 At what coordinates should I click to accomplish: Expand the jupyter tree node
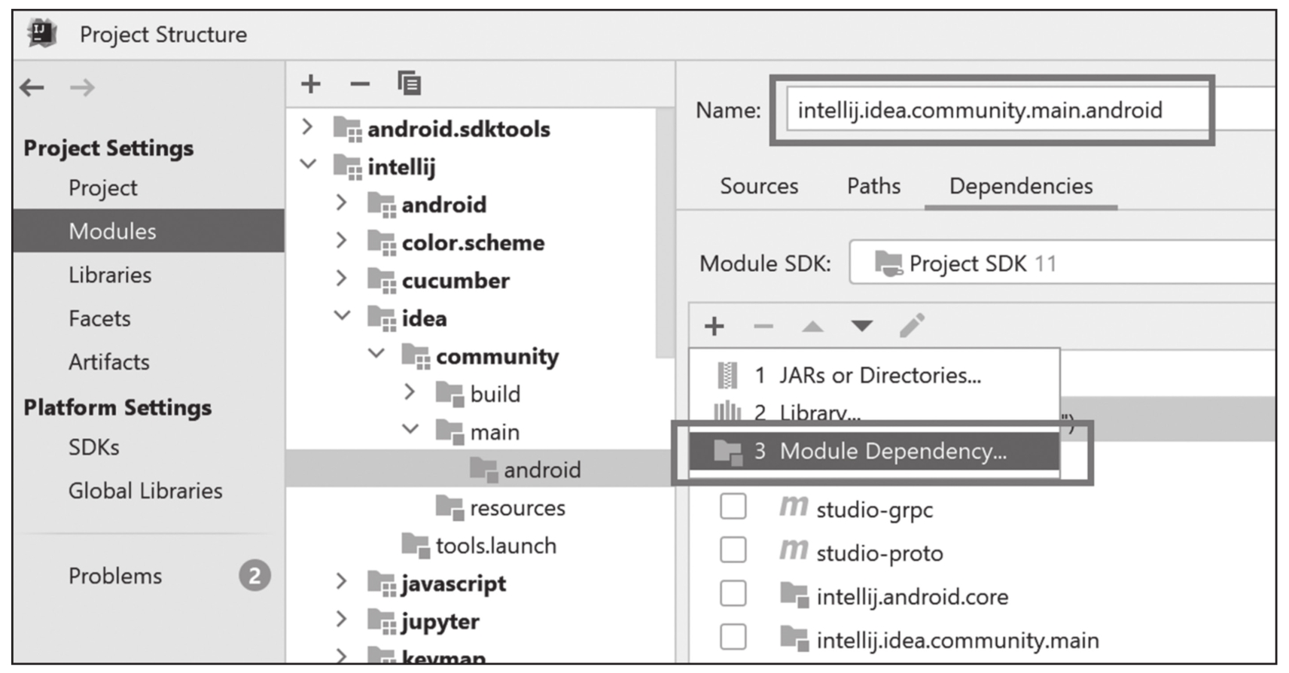[341, 619]
